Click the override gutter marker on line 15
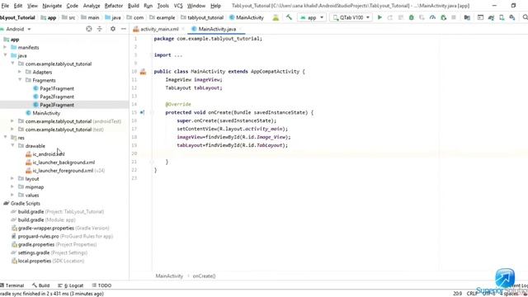Viewport: 528px width, 297px height. (x=142, y=112)
